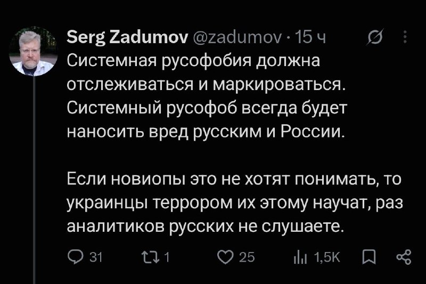Click the share icon
Image resolution: width=426 pixels, height=284 pixels.
(x=404, y=257)
